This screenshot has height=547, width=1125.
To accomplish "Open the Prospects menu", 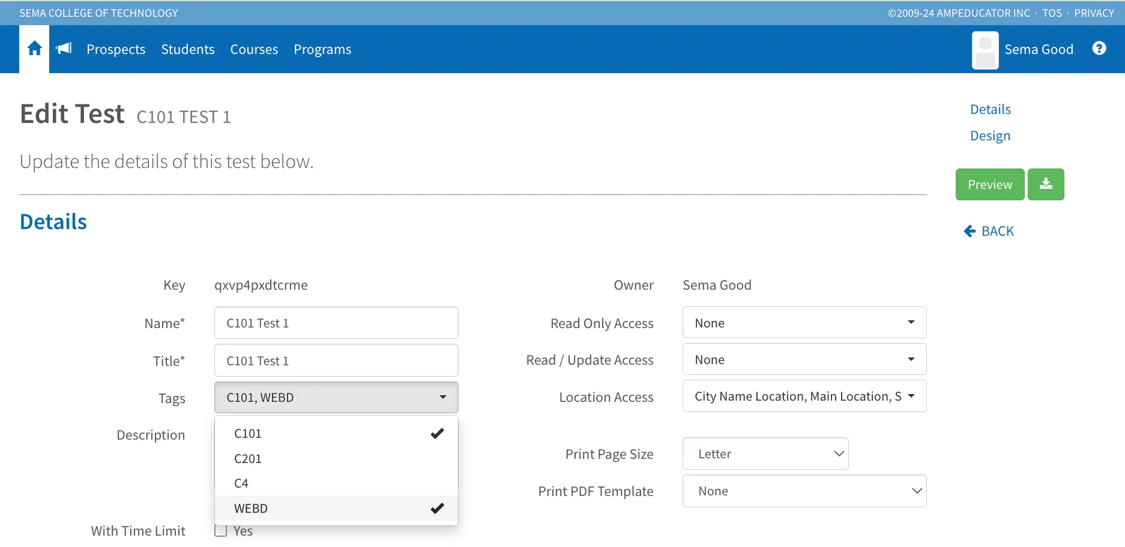I will click(116, 49).
